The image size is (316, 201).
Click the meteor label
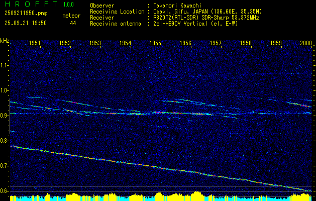pos(71,16)
